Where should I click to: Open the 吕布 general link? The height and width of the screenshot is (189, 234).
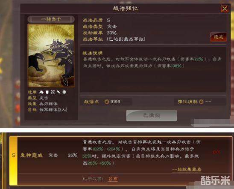(113, 179)
